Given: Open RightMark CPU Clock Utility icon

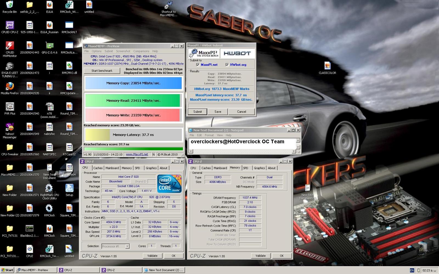Looking at the screenshot, I should 49,192.
